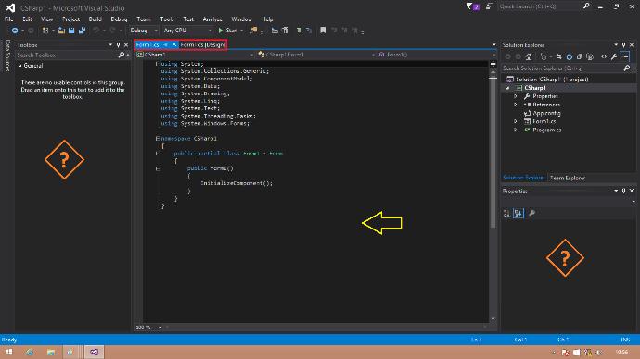Screen dimensions: 640x359
Task: Click the Save icon in toolbar
Action: (71, 31)
